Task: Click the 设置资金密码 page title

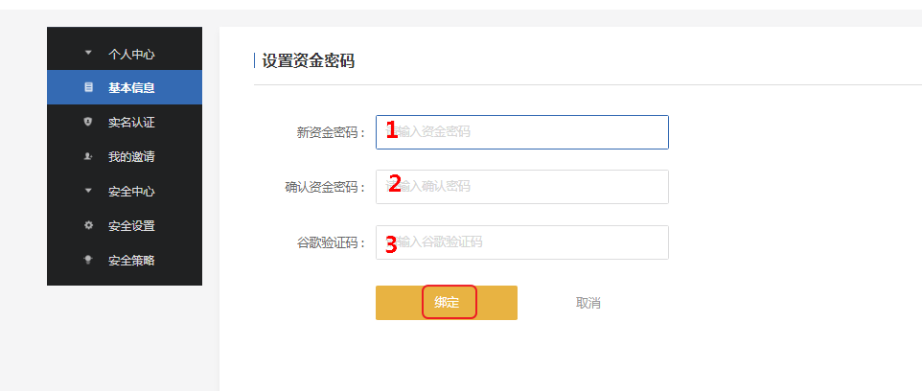Action: click(x=308, y=60)
